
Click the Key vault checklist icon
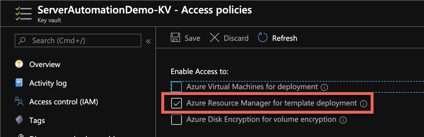[23, 14]
